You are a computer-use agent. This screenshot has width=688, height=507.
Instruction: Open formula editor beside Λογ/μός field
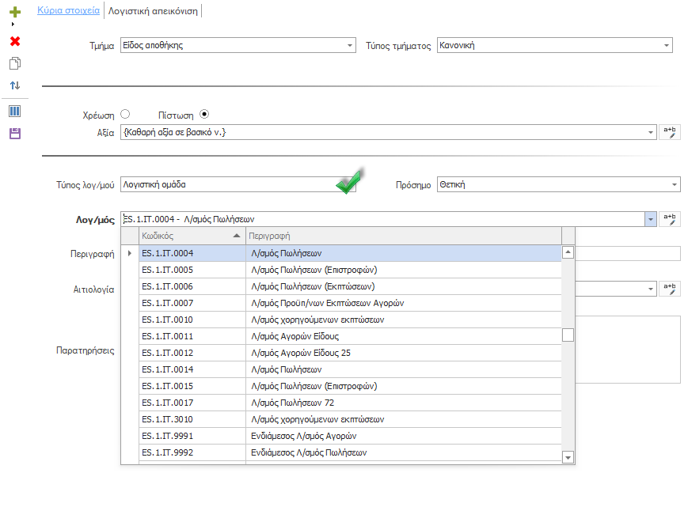(670, 218)
